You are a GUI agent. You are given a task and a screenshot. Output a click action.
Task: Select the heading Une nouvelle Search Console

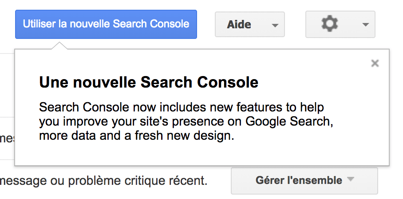point(149,82)
